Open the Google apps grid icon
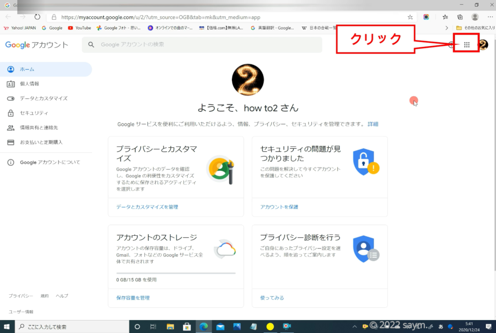 point(466,45)
